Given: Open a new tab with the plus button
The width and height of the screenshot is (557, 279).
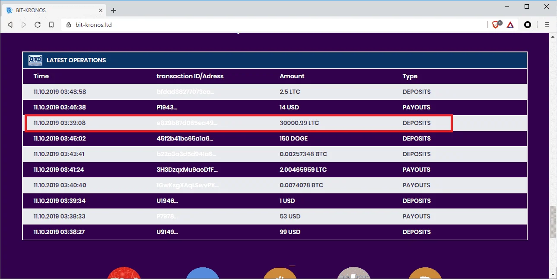Looking at the screenshot, I should tap(114, 10).
